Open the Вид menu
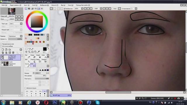 [63, 5]
